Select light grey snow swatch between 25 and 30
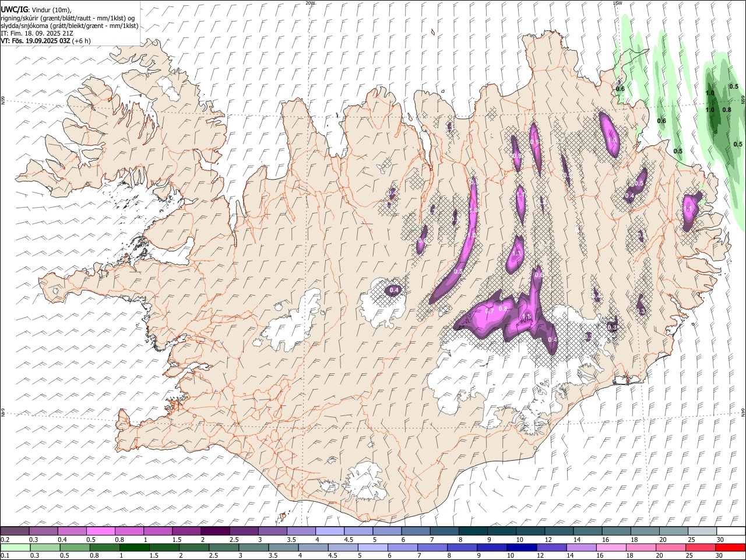This screenshot has height=560, width=746. 702,531
